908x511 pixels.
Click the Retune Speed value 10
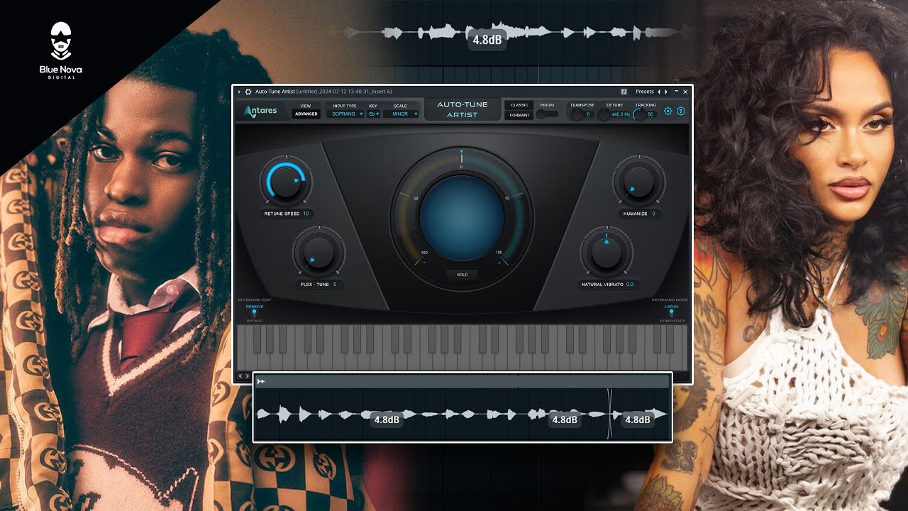[306, 214]
